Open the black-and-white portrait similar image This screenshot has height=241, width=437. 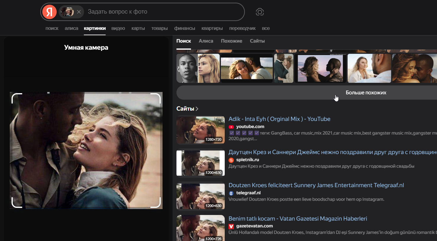coord(187,68)
